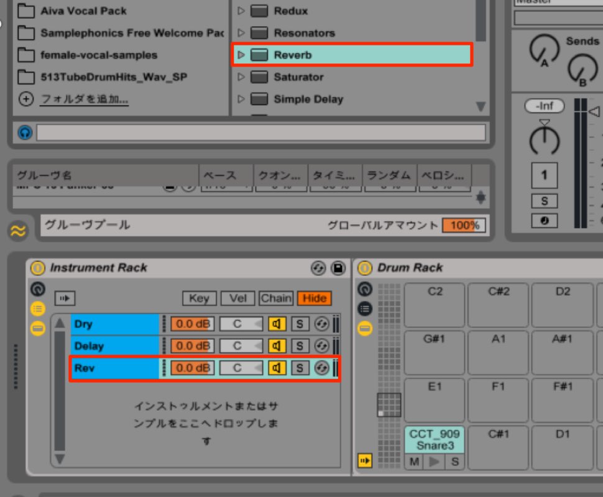Open the Groove Pool wave icon
603x497 pixels.
pos(17,230)
